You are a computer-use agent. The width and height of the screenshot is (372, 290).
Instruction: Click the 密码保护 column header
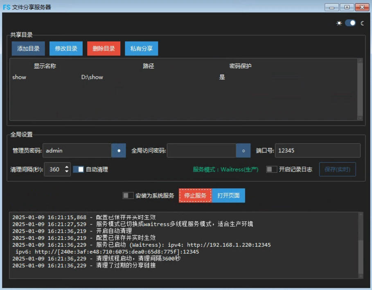click(240, 66)
